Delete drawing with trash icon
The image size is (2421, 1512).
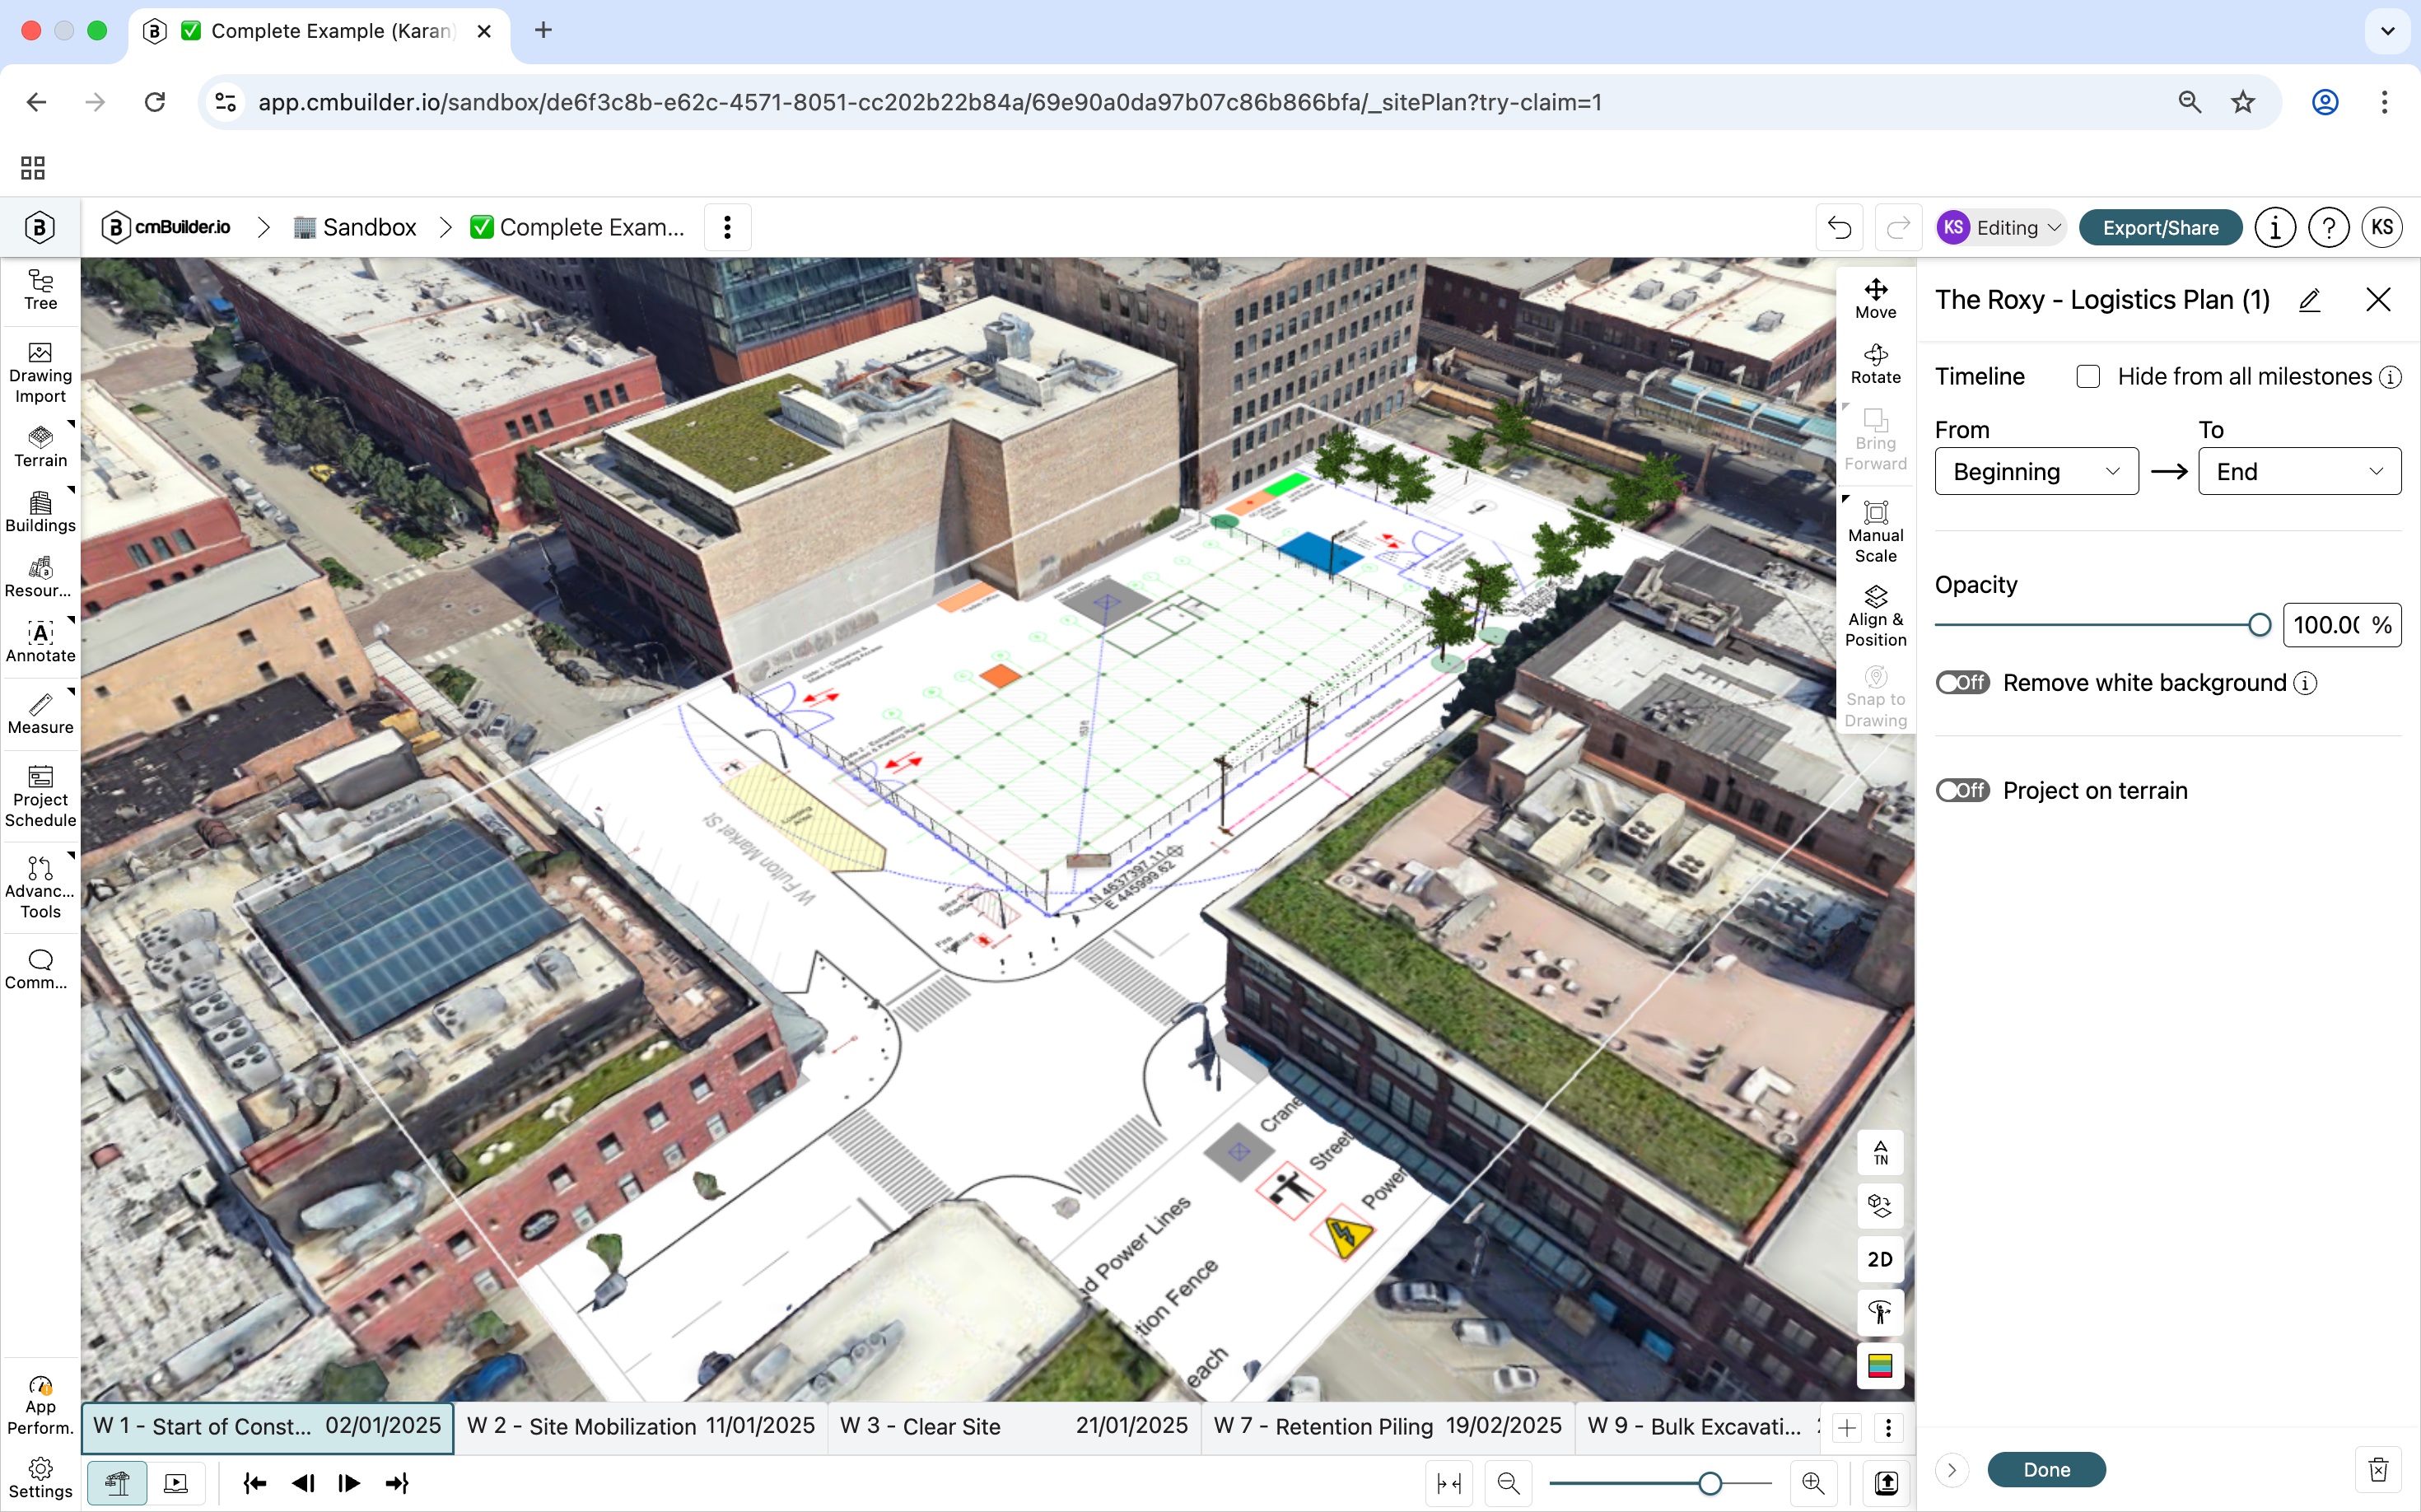[2378, 1469]
